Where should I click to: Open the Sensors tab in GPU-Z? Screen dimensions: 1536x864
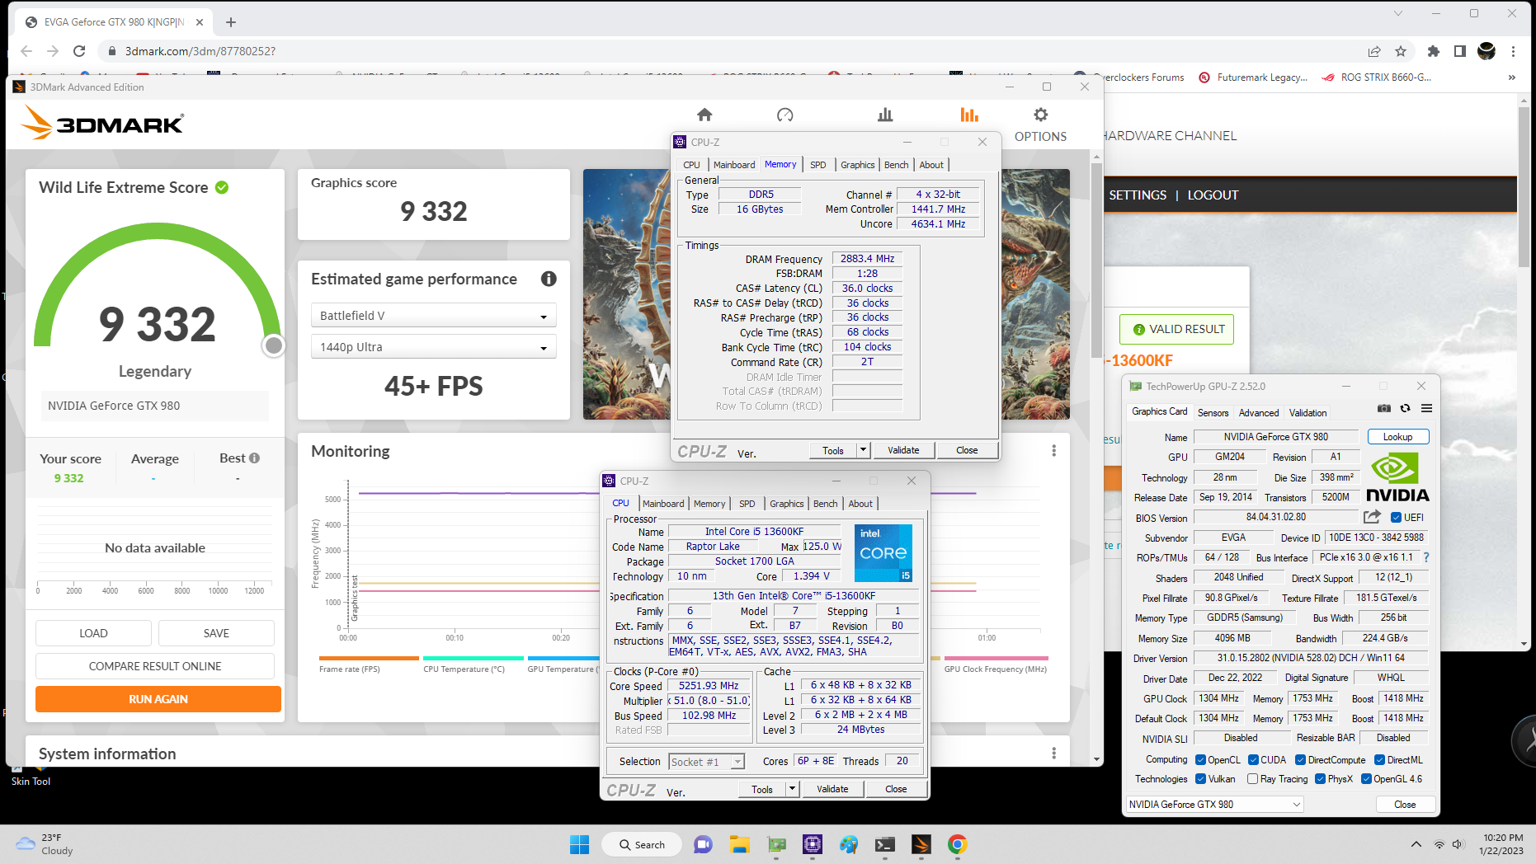coord(1213,413)
